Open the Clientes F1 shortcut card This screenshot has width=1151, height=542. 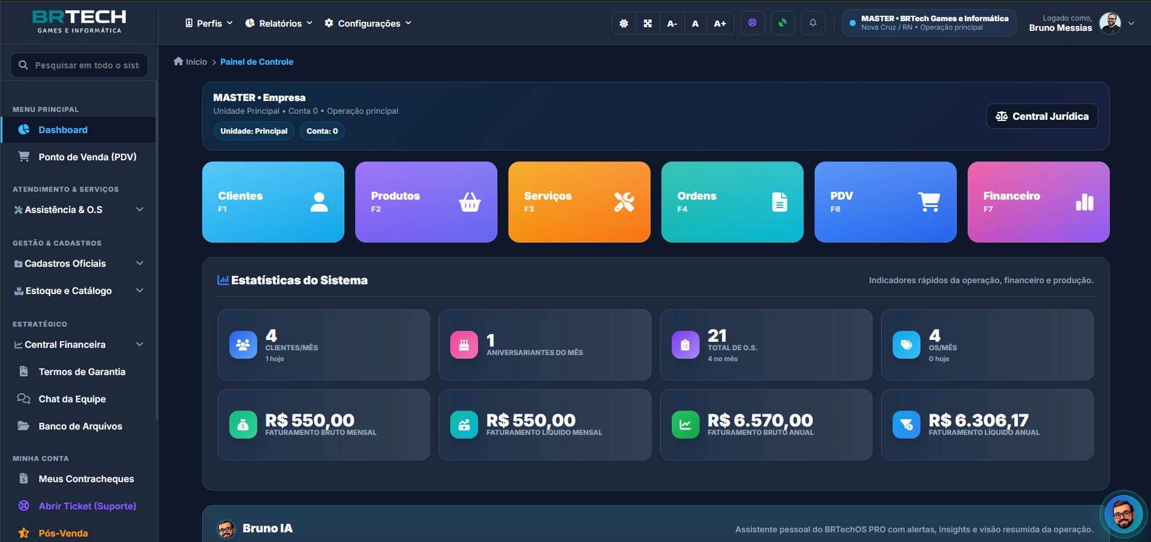coord(273,202)
